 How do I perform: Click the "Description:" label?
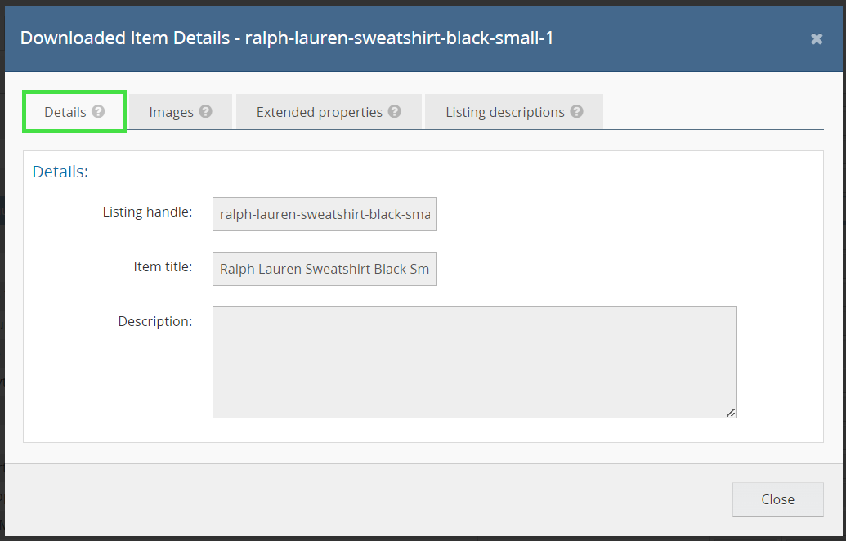coord(154,321)
